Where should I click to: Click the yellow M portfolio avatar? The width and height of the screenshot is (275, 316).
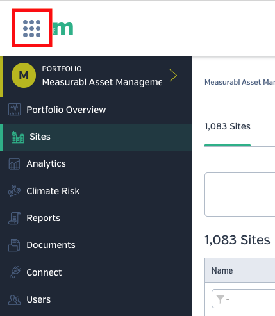[24, 75]
